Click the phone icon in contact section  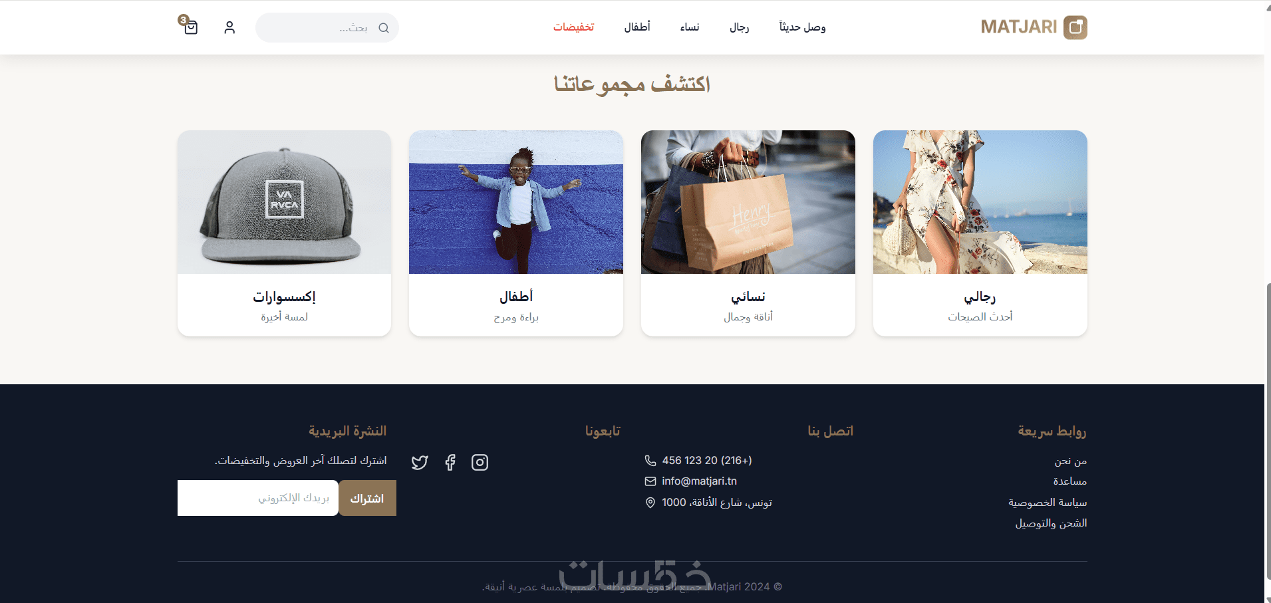[650, 460]
